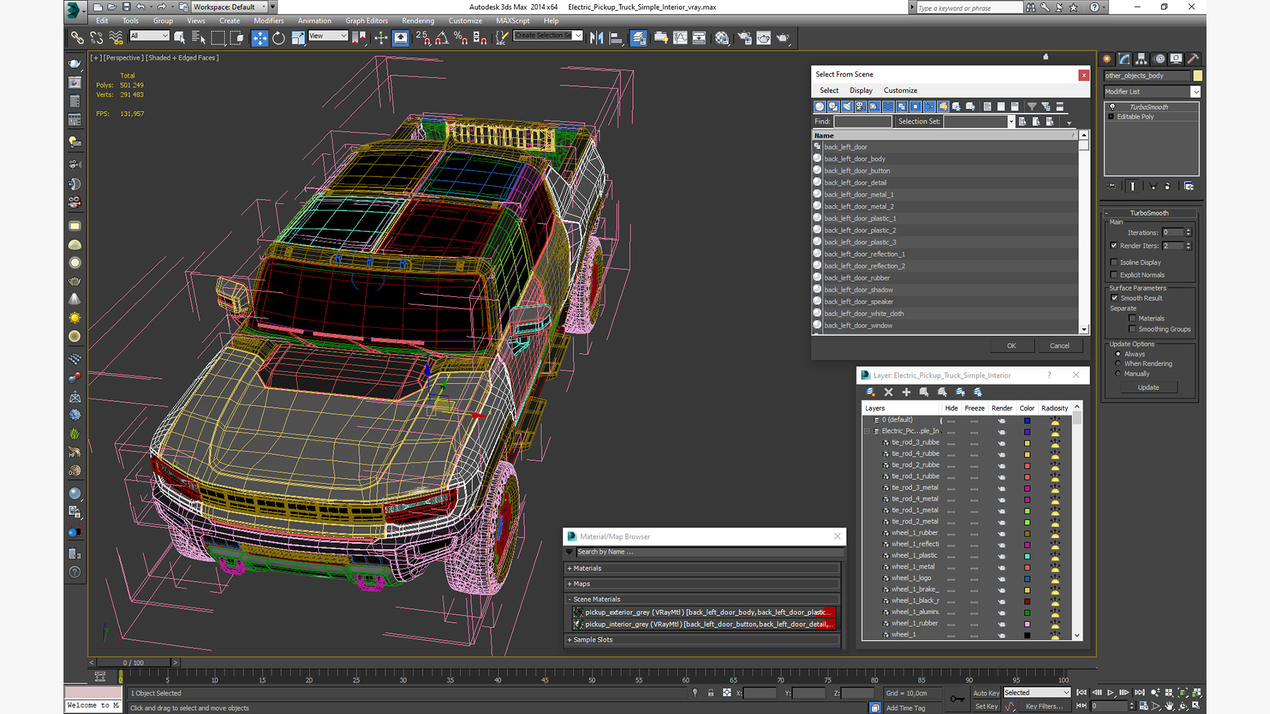Activate the Unlink Selection tool
This screenshot has height=714, width=1270.
[x=97, y=38]
